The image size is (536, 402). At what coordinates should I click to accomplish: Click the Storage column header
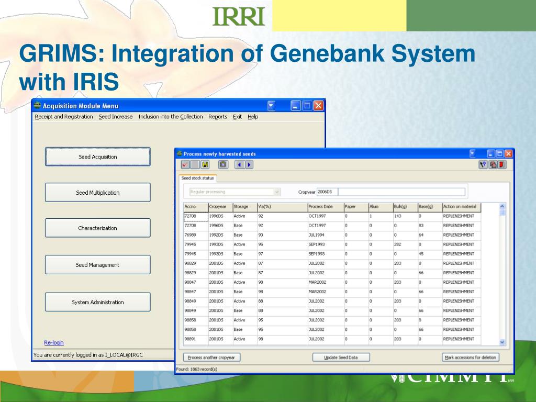click(x=245, y=206)
